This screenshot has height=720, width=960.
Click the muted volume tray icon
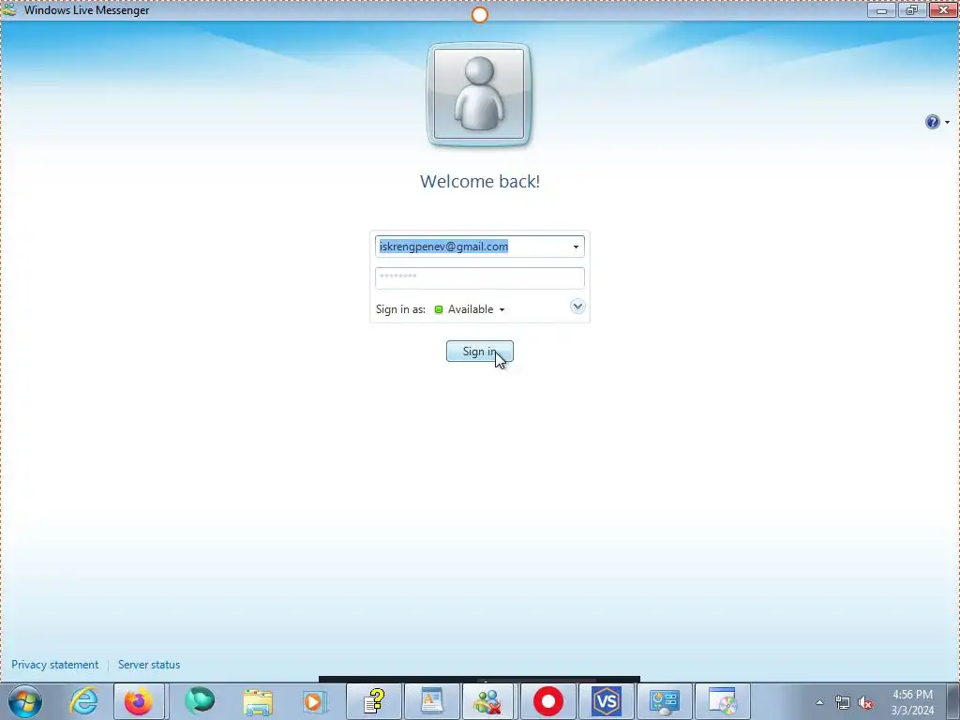[865, 702]
